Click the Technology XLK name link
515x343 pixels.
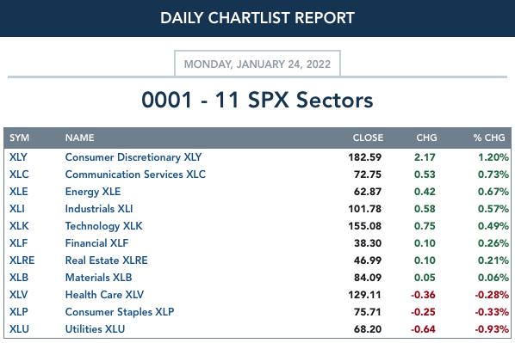click(104, 226)
